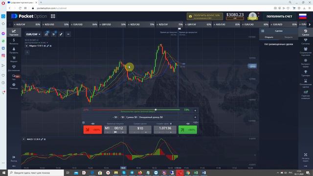Open Signals icon in right sidebar
The image size is (313, 176).
305,42
